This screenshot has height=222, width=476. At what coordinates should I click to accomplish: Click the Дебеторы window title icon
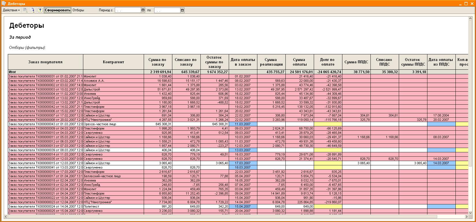point(4,3)
